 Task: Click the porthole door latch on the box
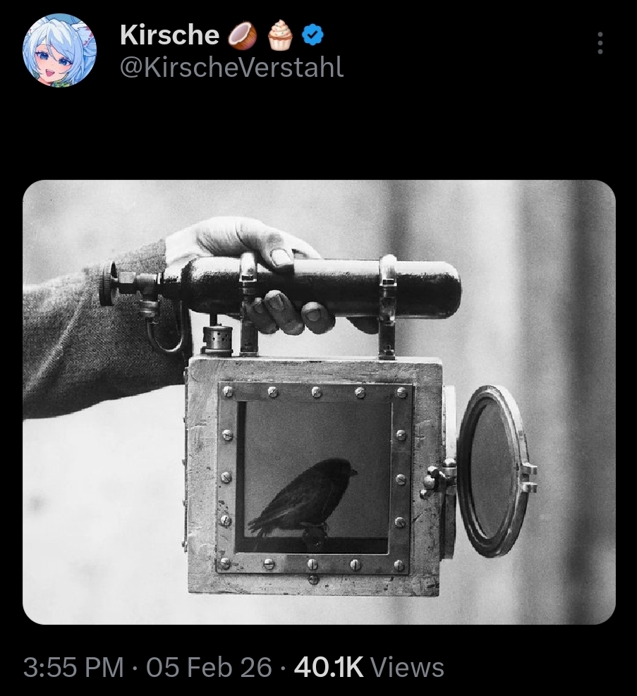437,479
